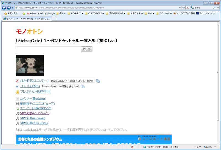Open a new blank tab
This screenshot has height=150, width=221.
point(54,18)
